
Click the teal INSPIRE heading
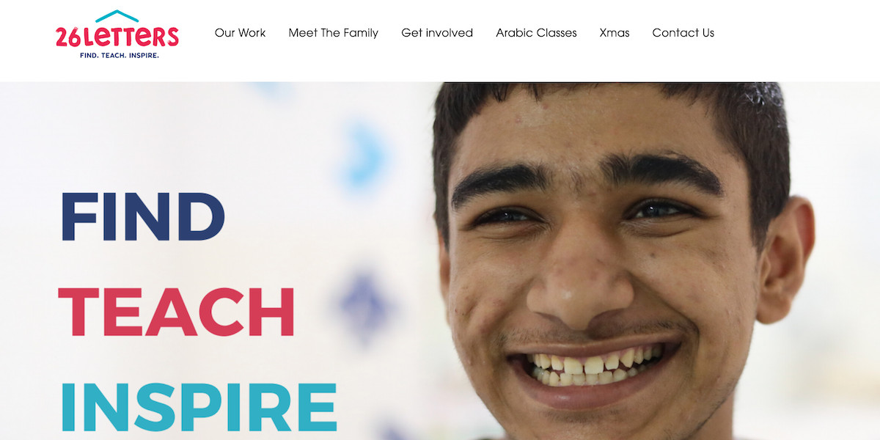198,407
